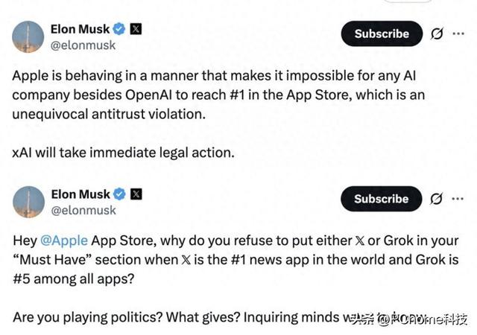Click the blue verified badge in first tweet
The height and width of the screenshot is (335, 477).
point(119,29)
